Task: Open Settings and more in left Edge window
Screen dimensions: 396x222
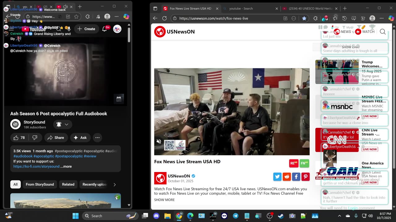Action: click(117, 17)
